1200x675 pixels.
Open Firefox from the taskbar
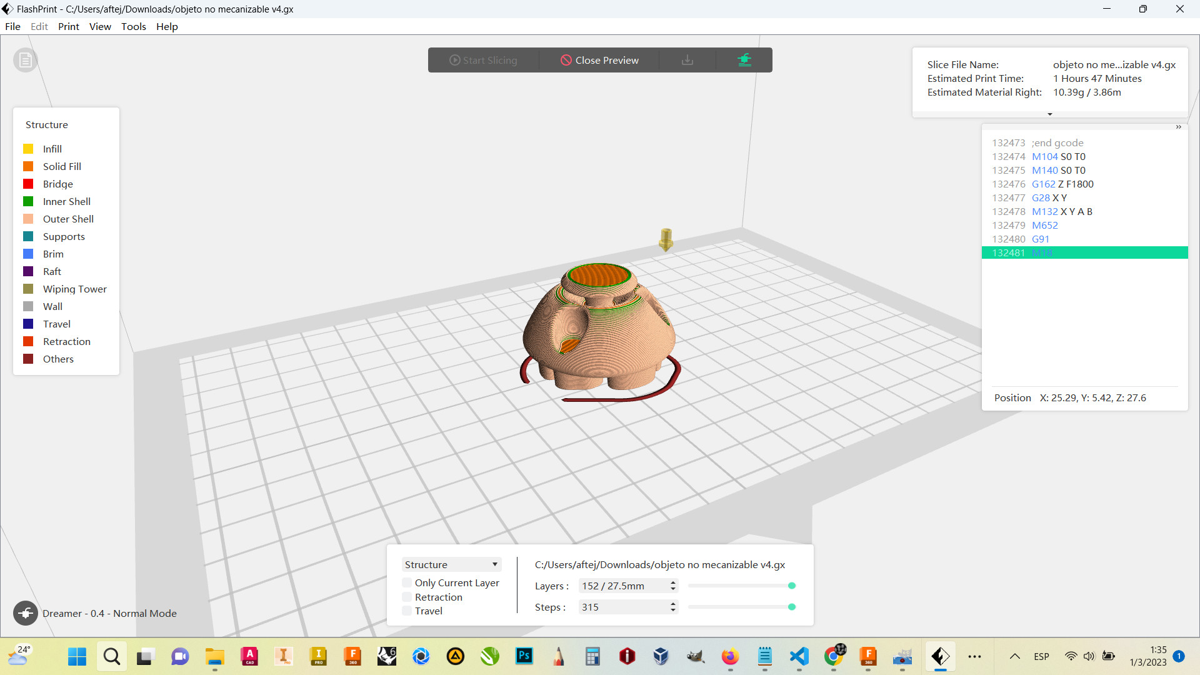coord(730,656)
